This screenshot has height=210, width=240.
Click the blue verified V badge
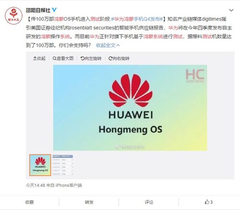pyautogui.click(x=54, y=10)
